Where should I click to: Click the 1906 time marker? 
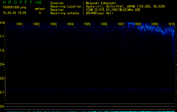click(x=104, y=24)
